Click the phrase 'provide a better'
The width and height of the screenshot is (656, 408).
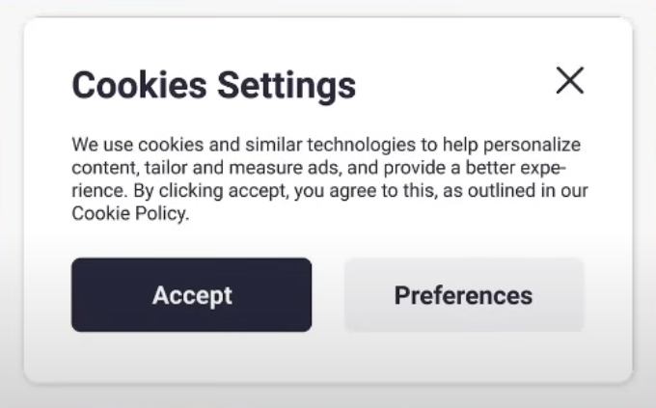pos(451,169)
